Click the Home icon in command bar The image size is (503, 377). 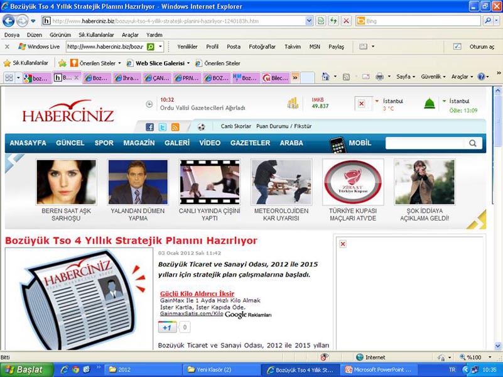326,77
